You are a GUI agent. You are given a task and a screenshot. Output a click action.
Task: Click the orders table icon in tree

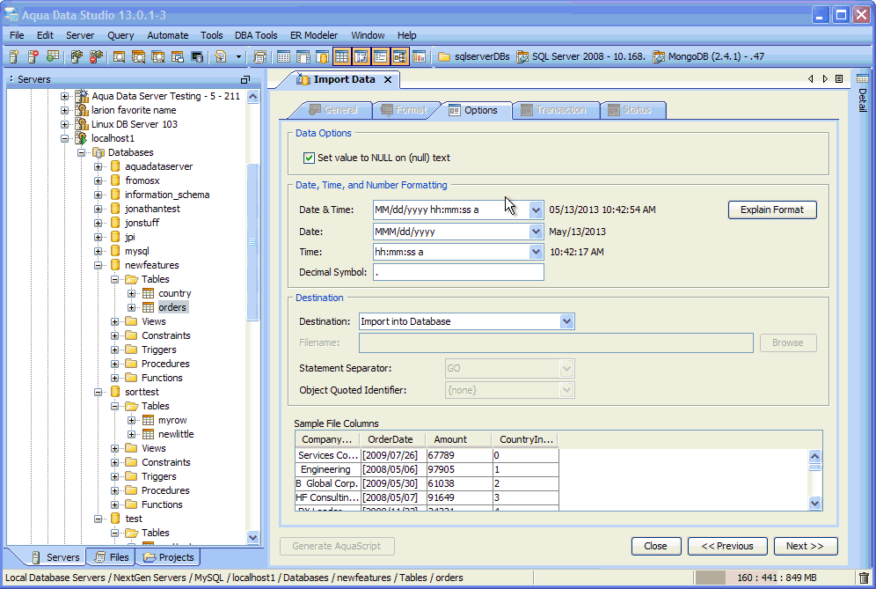[148, 307]
